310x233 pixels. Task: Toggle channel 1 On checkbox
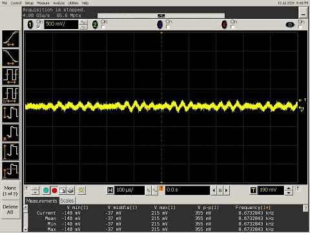pos(39,27)
